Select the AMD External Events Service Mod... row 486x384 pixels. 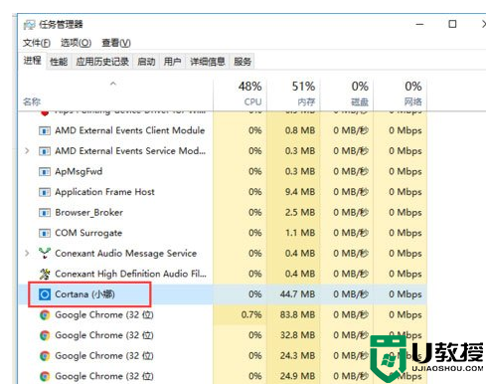(x=223, y=151)
